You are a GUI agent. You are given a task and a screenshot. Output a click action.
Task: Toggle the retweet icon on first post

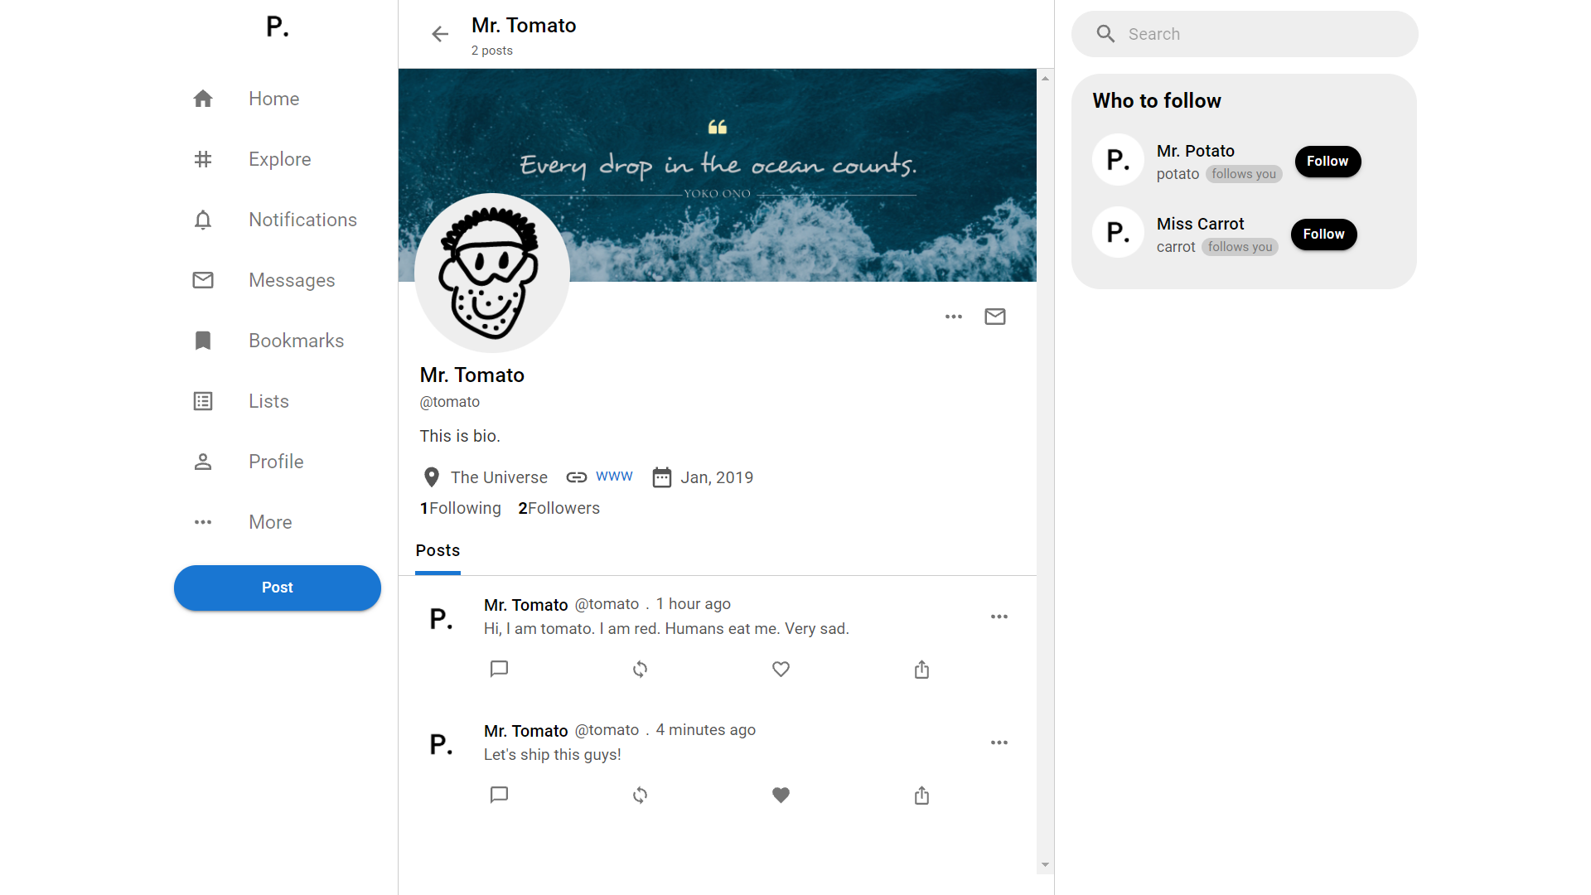point(639,669)
